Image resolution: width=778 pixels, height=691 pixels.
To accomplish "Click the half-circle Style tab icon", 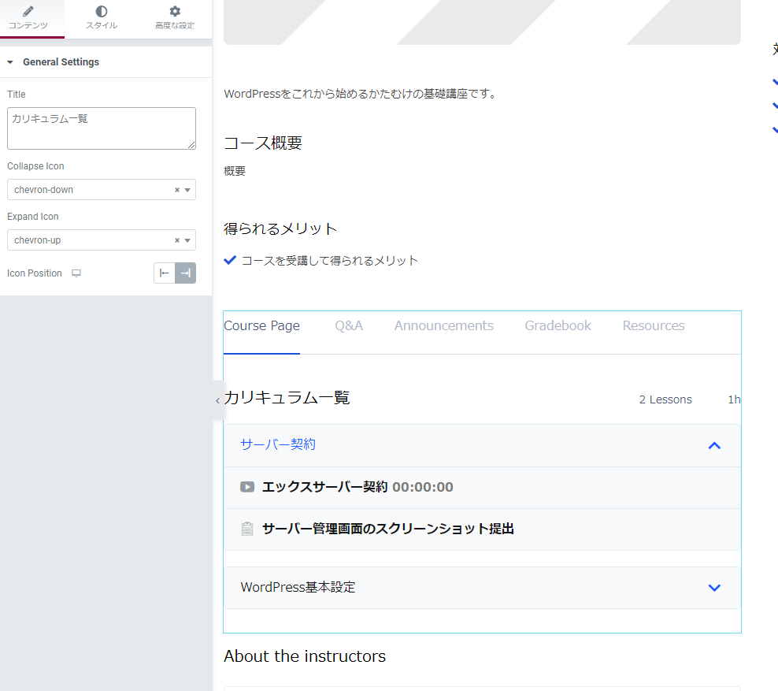I will pyautogui.click(x=101, y=11).
